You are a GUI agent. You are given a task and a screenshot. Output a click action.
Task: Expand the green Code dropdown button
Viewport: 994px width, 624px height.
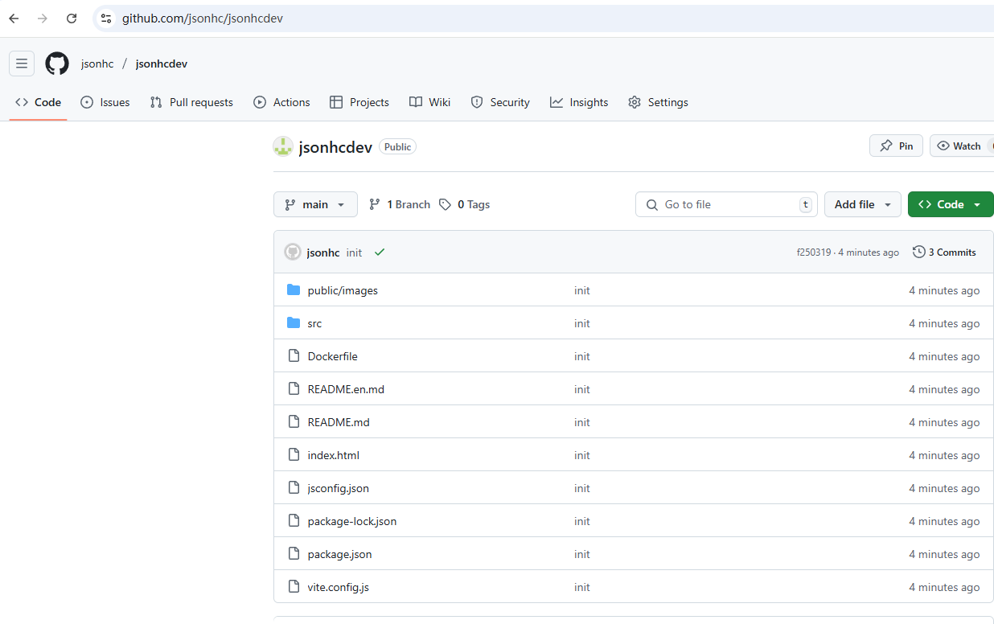(x=951, y=204)
